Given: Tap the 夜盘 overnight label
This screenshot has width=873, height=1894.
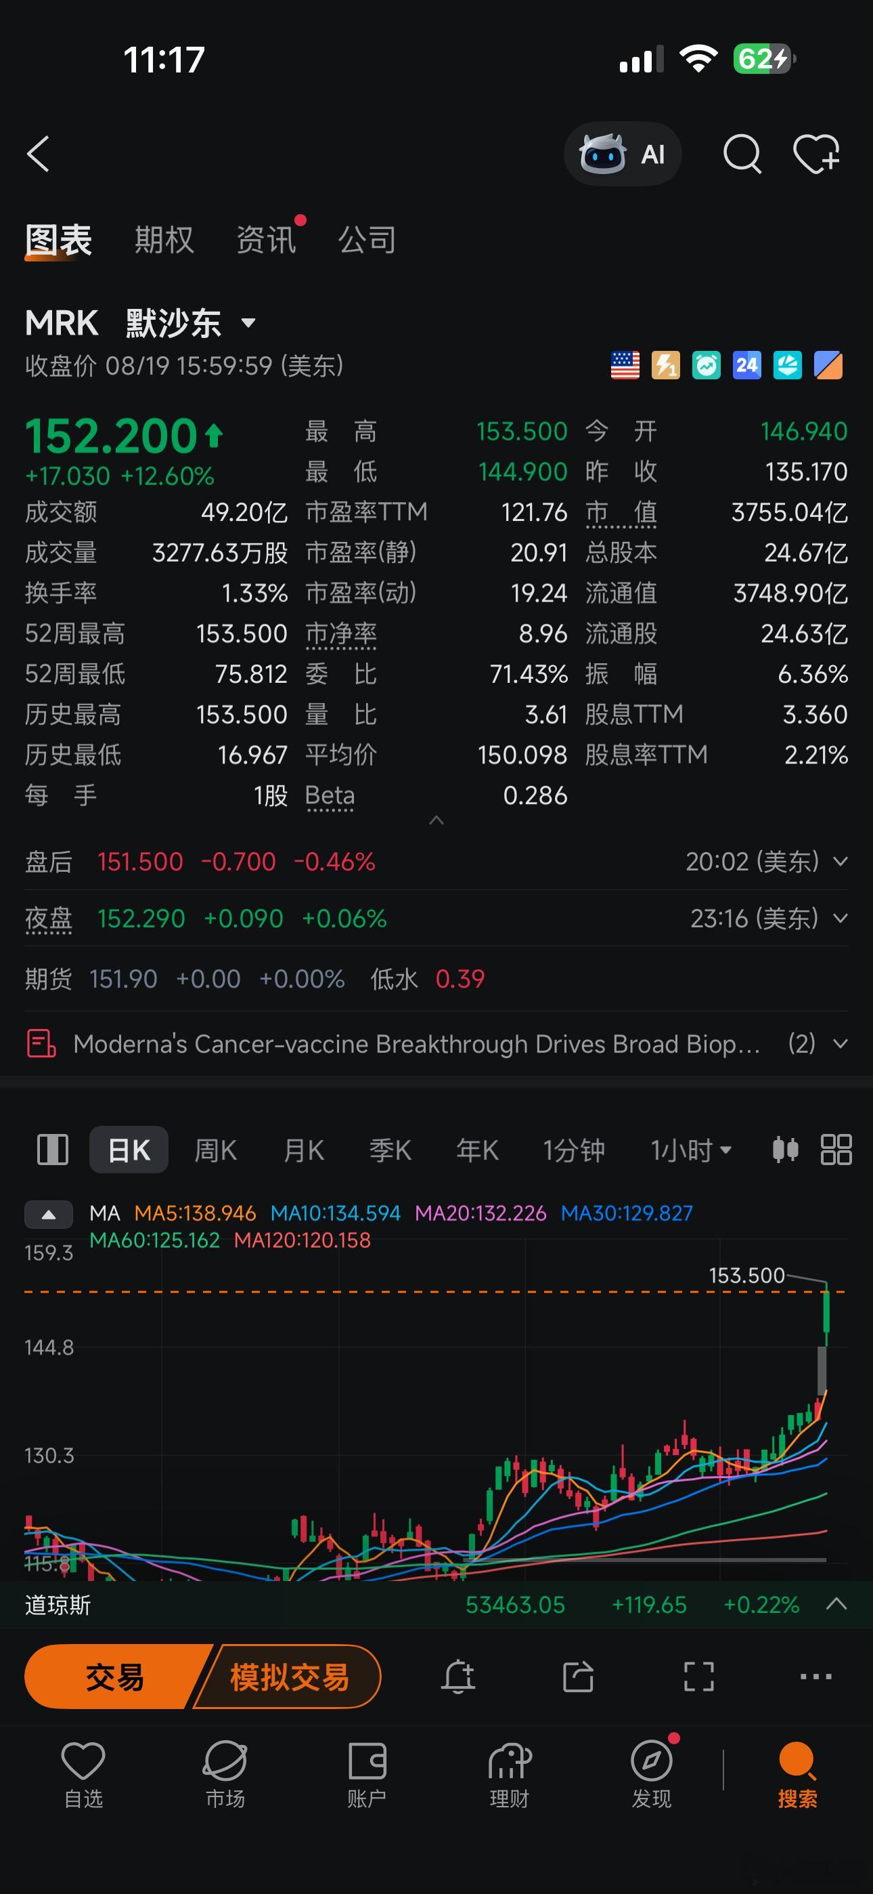Looking at the screenshot, I should [49, 919].
